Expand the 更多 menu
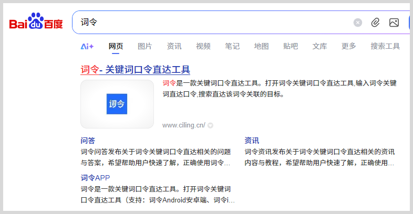 click(x=348, y=46)
